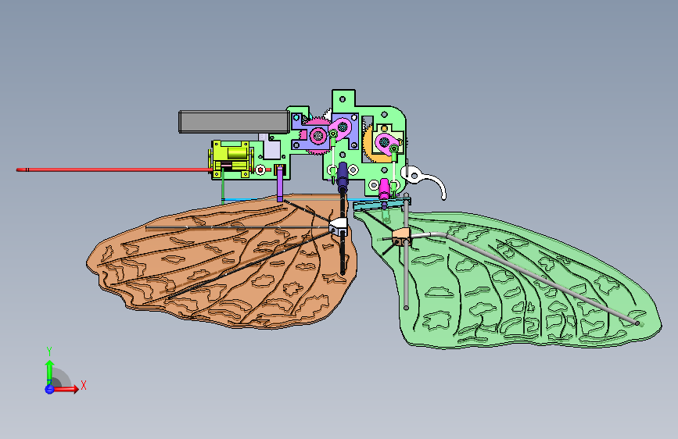
Task: Select the tan connector block on the green wing
Action: pos(401,237)
